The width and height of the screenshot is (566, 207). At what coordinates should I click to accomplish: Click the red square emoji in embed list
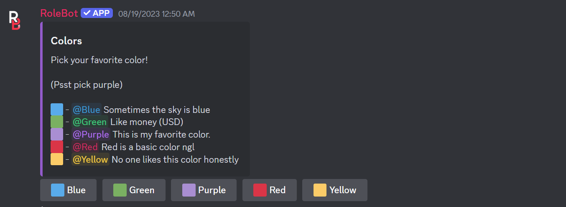pyautogui.click(x=57, y=147)
